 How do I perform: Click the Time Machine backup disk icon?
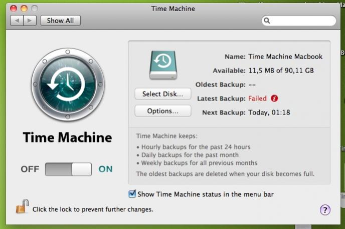(x=163, y=65)
